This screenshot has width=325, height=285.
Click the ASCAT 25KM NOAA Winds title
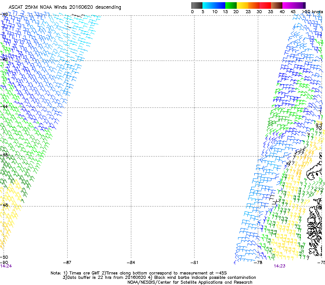[x=65, y=7]
